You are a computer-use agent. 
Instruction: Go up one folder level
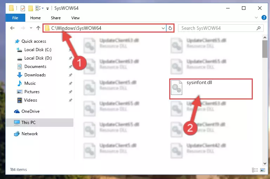pyautogui.click(x=38, y=28)
